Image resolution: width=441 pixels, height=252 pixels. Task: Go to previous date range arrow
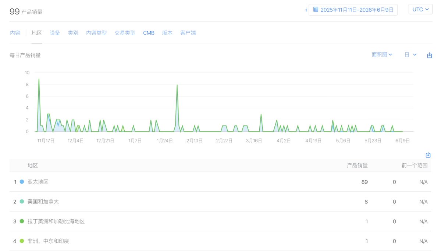[x=306, y=10]
